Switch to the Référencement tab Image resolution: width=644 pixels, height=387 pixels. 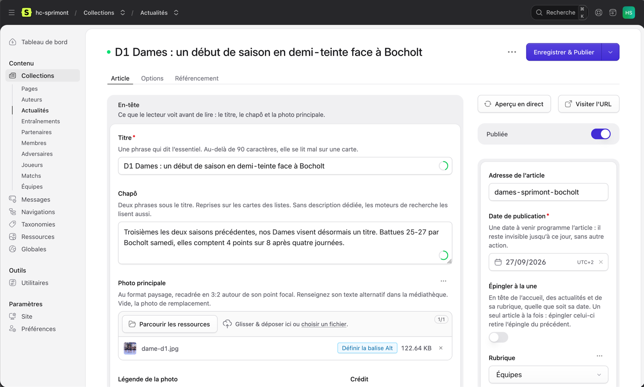tap(196, 78)
